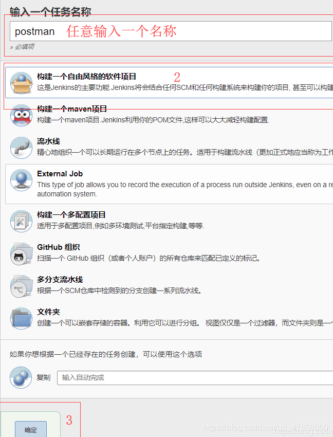Click the 确定 button
The height and width of the screenshot is (437, 333).
pyautogui.click(x=31, y=429)
